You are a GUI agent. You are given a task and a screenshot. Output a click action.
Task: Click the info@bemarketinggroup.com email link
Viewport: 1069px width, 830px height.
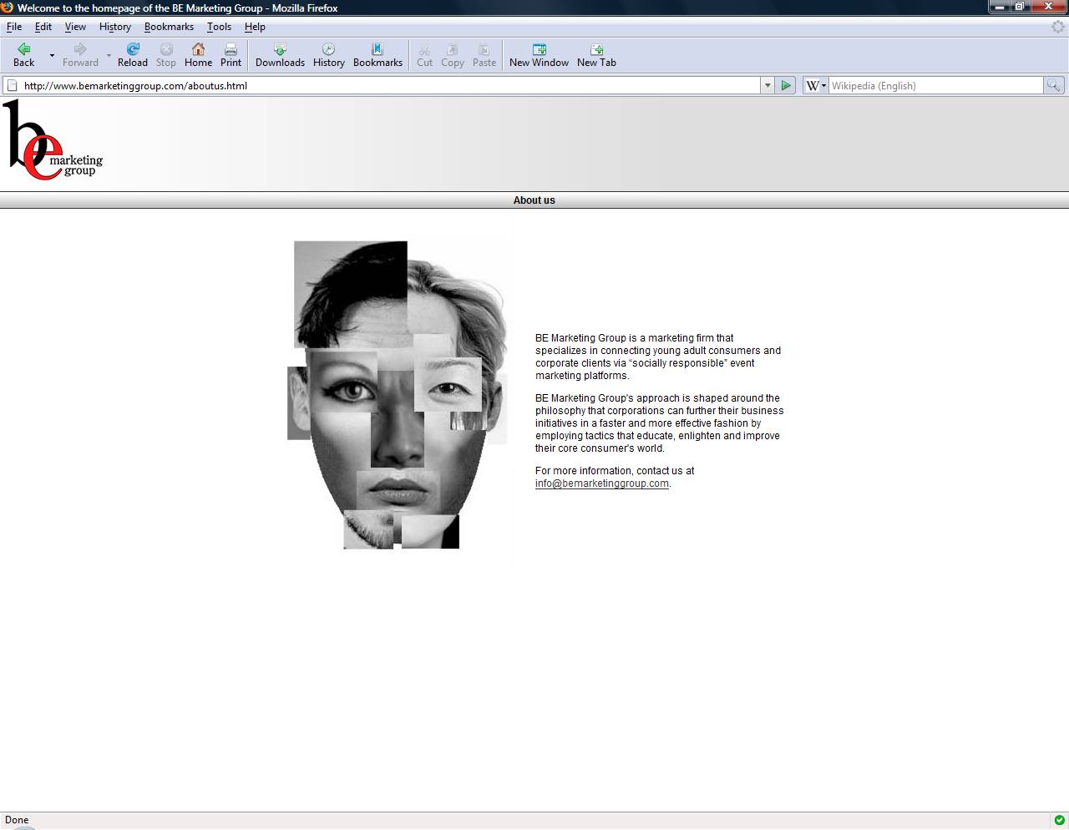602,483
